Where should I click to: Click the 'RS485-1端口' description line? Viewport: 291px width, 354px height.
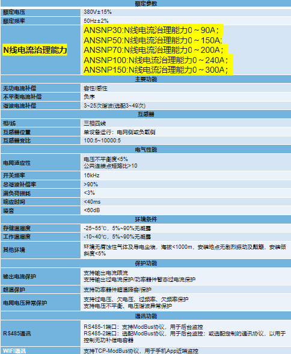pyautogui.click(x=143, y=327)
